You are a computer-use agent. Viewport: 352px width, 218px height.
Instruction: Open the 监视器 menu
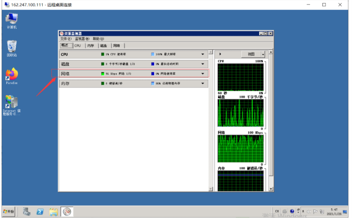pyautogui.click(x=82, y=39)
